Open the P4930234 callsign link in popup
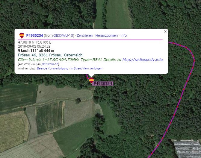The image size is (201, 158). click(x=34, y=35)
